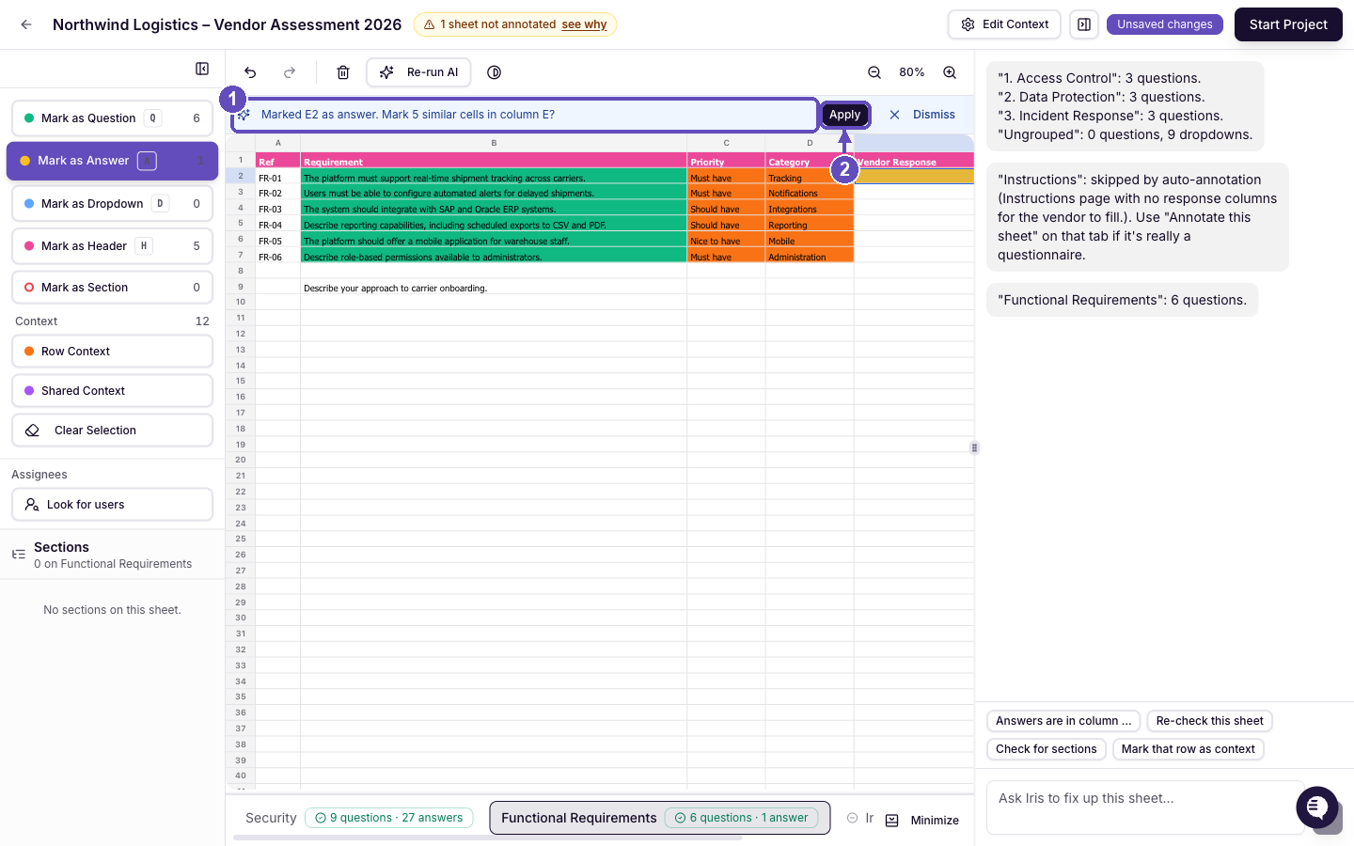Select cell 'Describe your approach to carrier onboarding.'
Image resolution: width=1354 pixels, height=846 pixels.
pyautogui.click(x=494, y=288)
